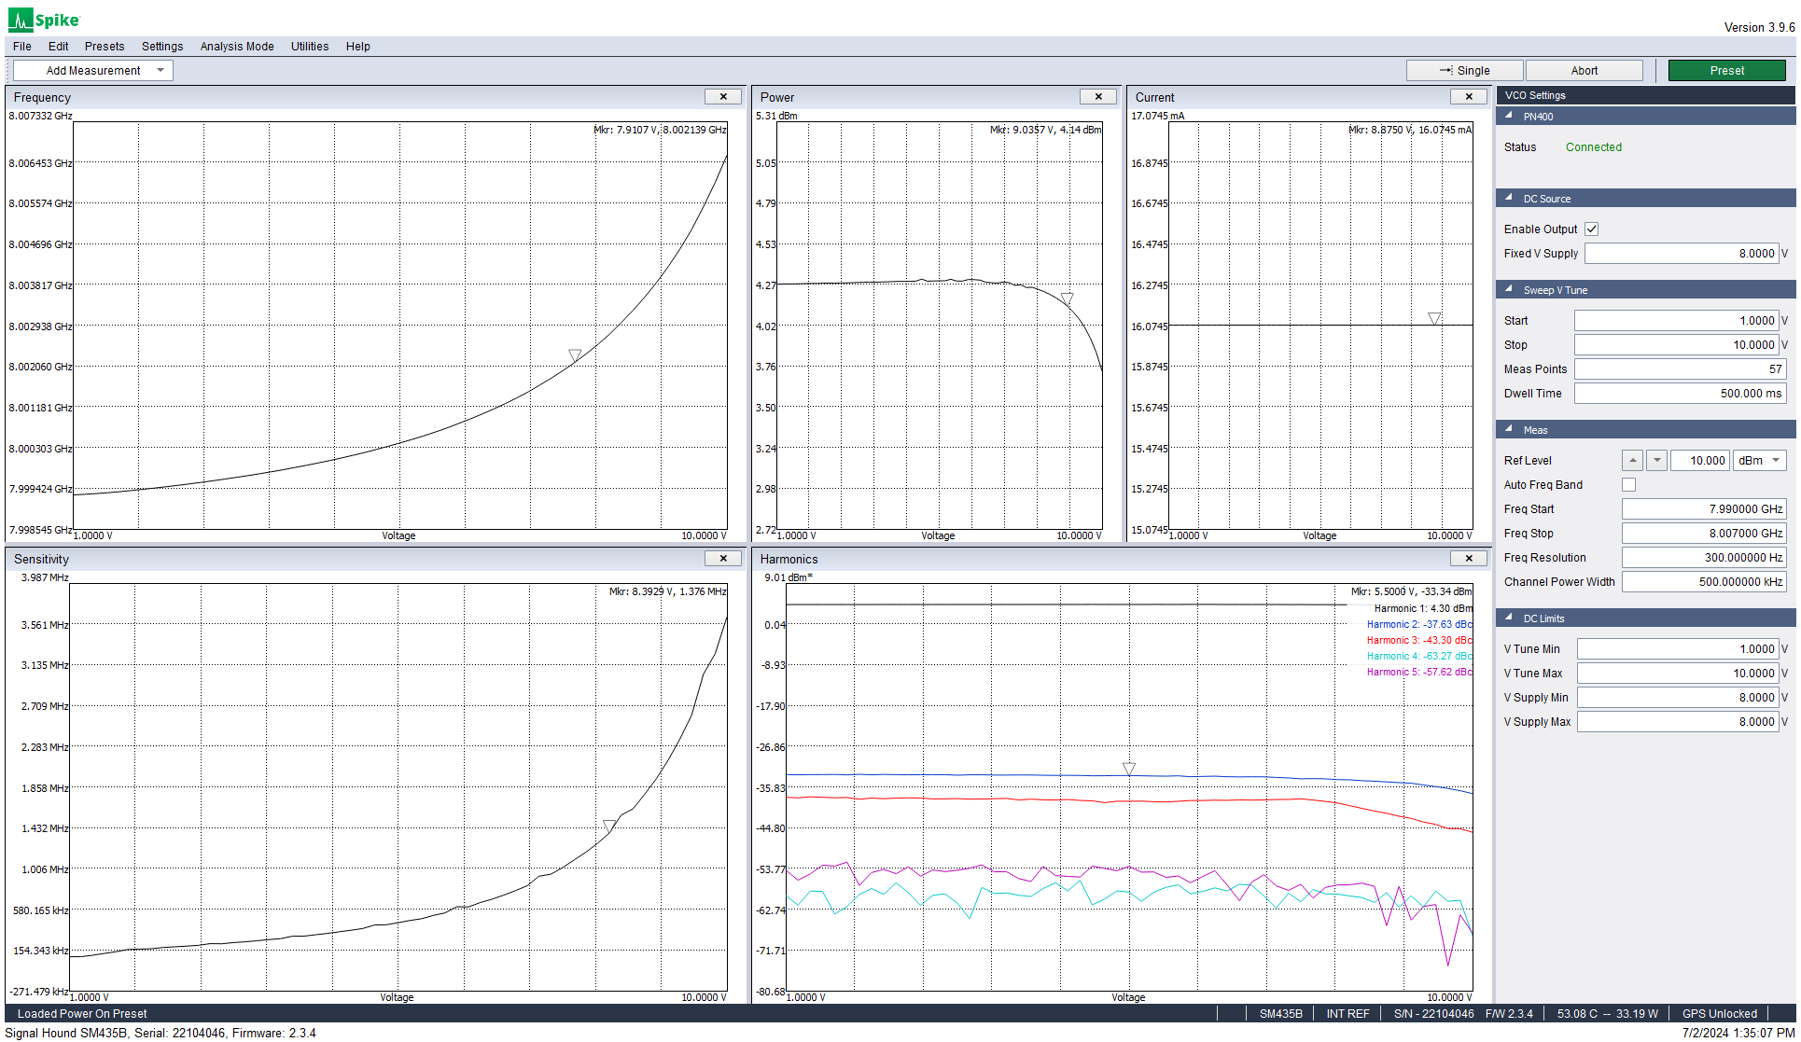1801x1042 pixels.
Task: Collapse the DC Limits section
Action: point(1509,618)
